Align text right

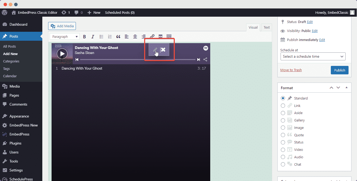click(144, 37)
